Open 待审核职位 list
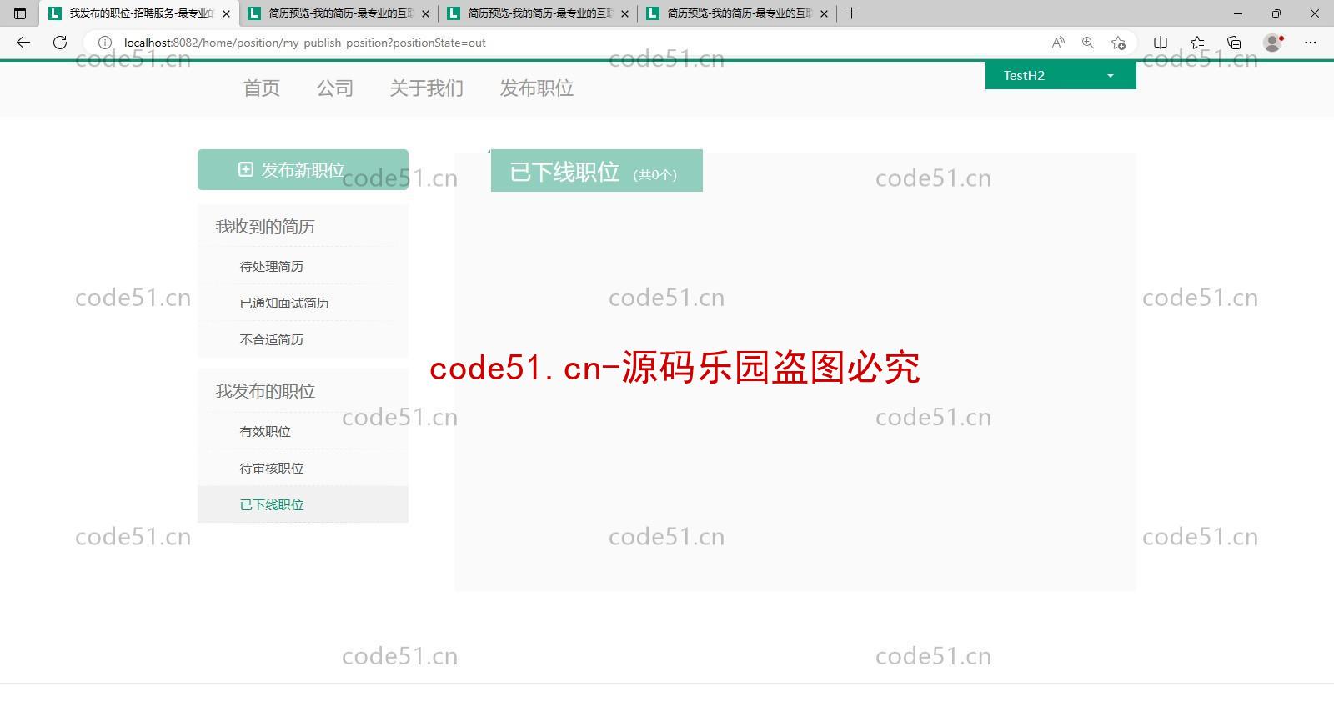1334x717 pixels. [x=272, y=469]
